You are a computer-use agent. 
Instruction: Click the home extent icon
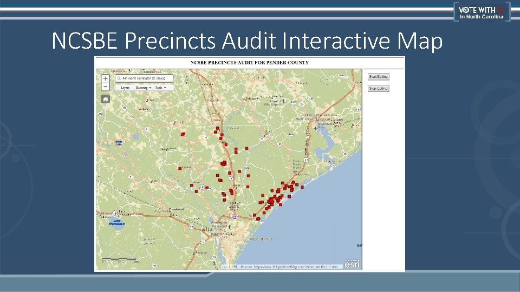click(106, 99)
